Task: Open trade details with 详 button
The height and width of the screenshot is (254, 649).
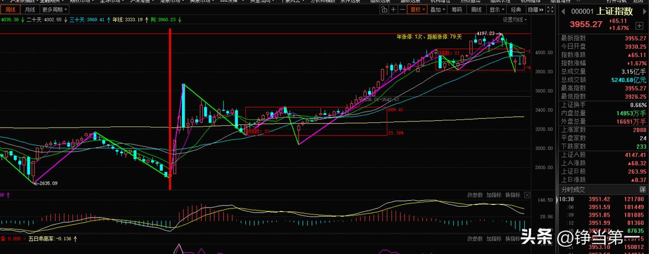Action: [642, 189]
